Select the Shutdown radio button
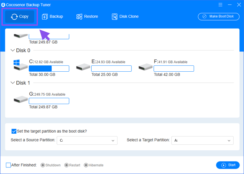The height and width of the screenshot is (174, 244). pos(43,165)
